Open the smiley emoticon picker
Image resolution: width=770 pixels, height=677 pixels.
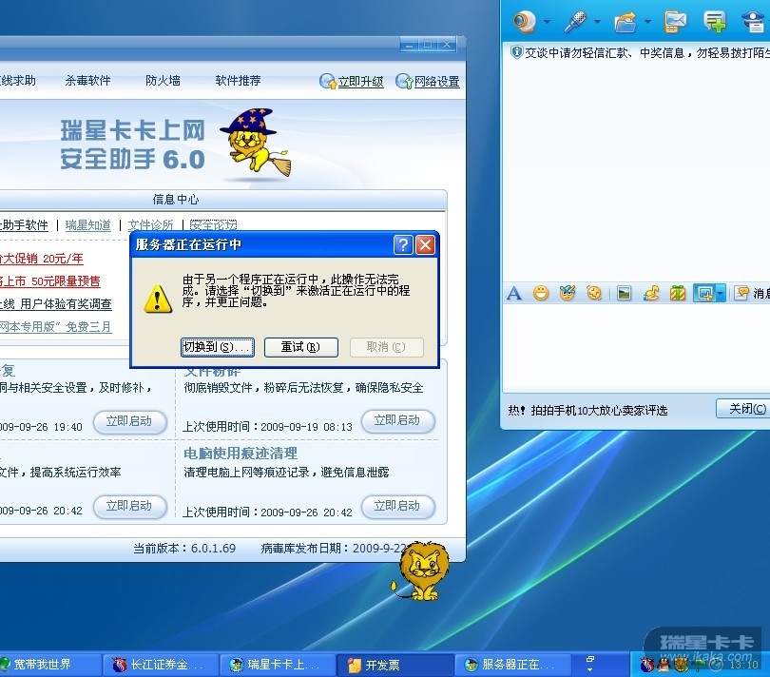pos(541,293)
